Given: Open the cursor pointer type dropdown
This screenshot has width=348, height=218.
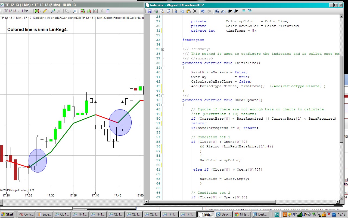Looking at the screenshot, I should 68,11.
